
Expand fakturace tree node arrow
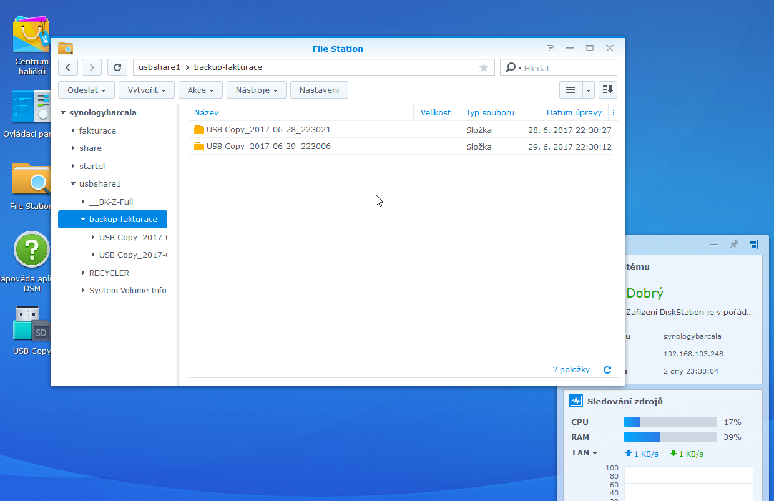point(73,131)
